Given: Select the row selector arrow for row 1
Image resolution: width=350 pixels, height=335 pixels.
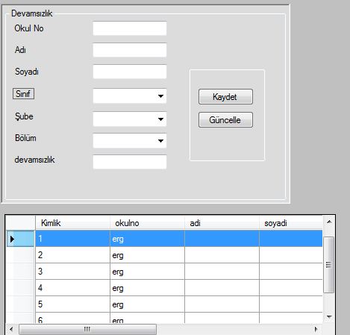Looking at the screenshot, I should (20, 239).
